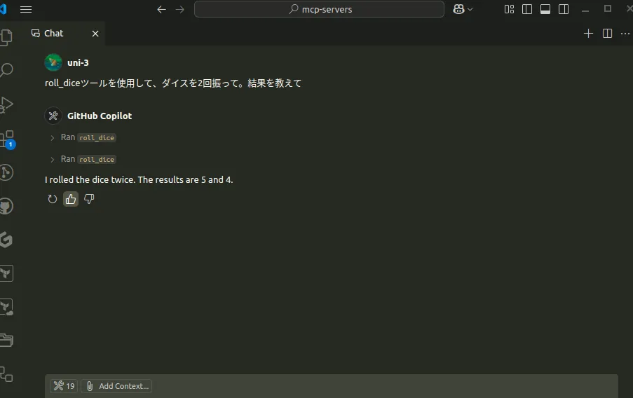Close the Chat tab

tap(95, 34)
